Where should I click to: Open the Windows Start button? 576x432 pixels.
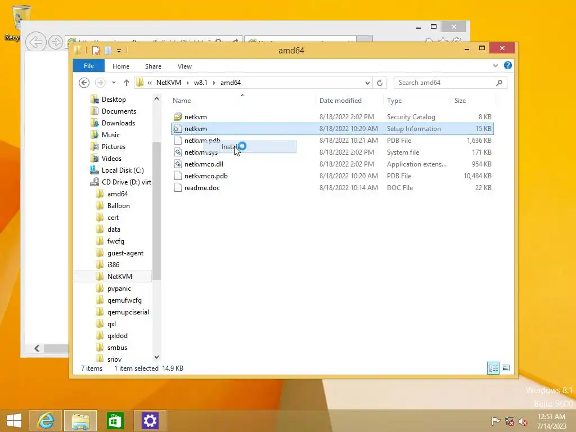click(x=14, y=420)
